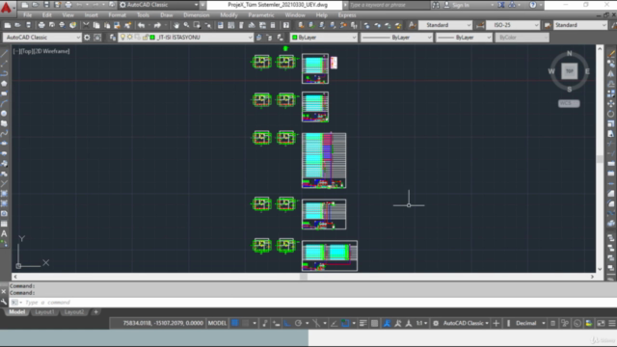617x347 pixels.
Task: Click the Cut scissors icon
Action: (x=86, y=25)
